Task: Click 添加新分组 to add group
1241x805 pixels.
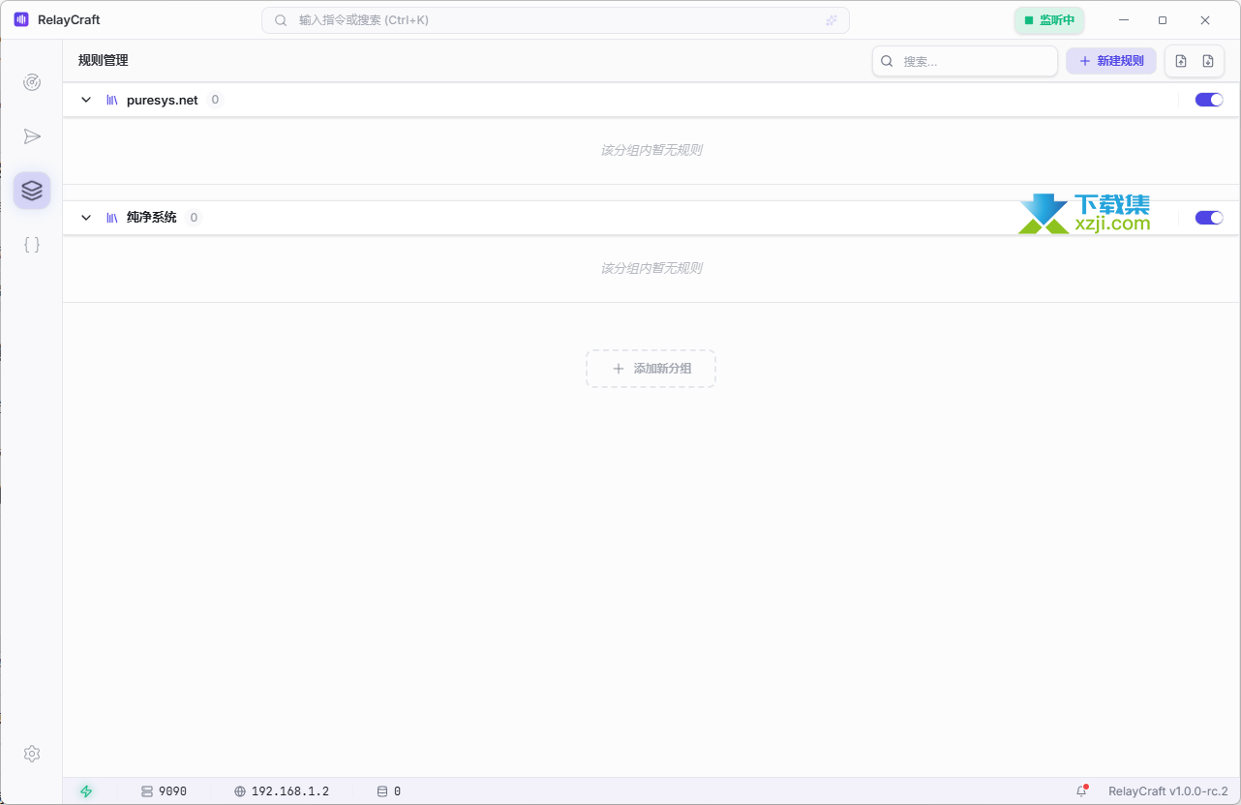Action: coord(651,369)
